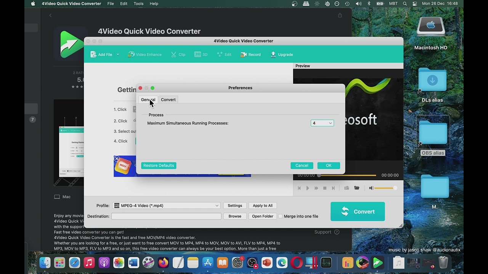Image resolution: width=488 pixels, height=274 pixels.
Task: Open Support link in App Store
Action: (x=327, y=232)
